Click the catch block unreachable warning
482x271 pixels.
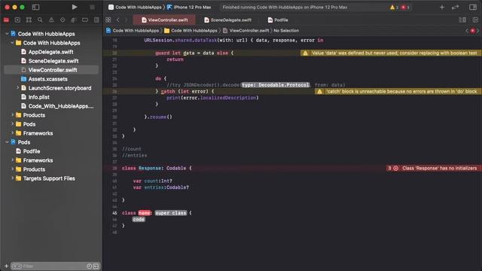click(398, 91)
